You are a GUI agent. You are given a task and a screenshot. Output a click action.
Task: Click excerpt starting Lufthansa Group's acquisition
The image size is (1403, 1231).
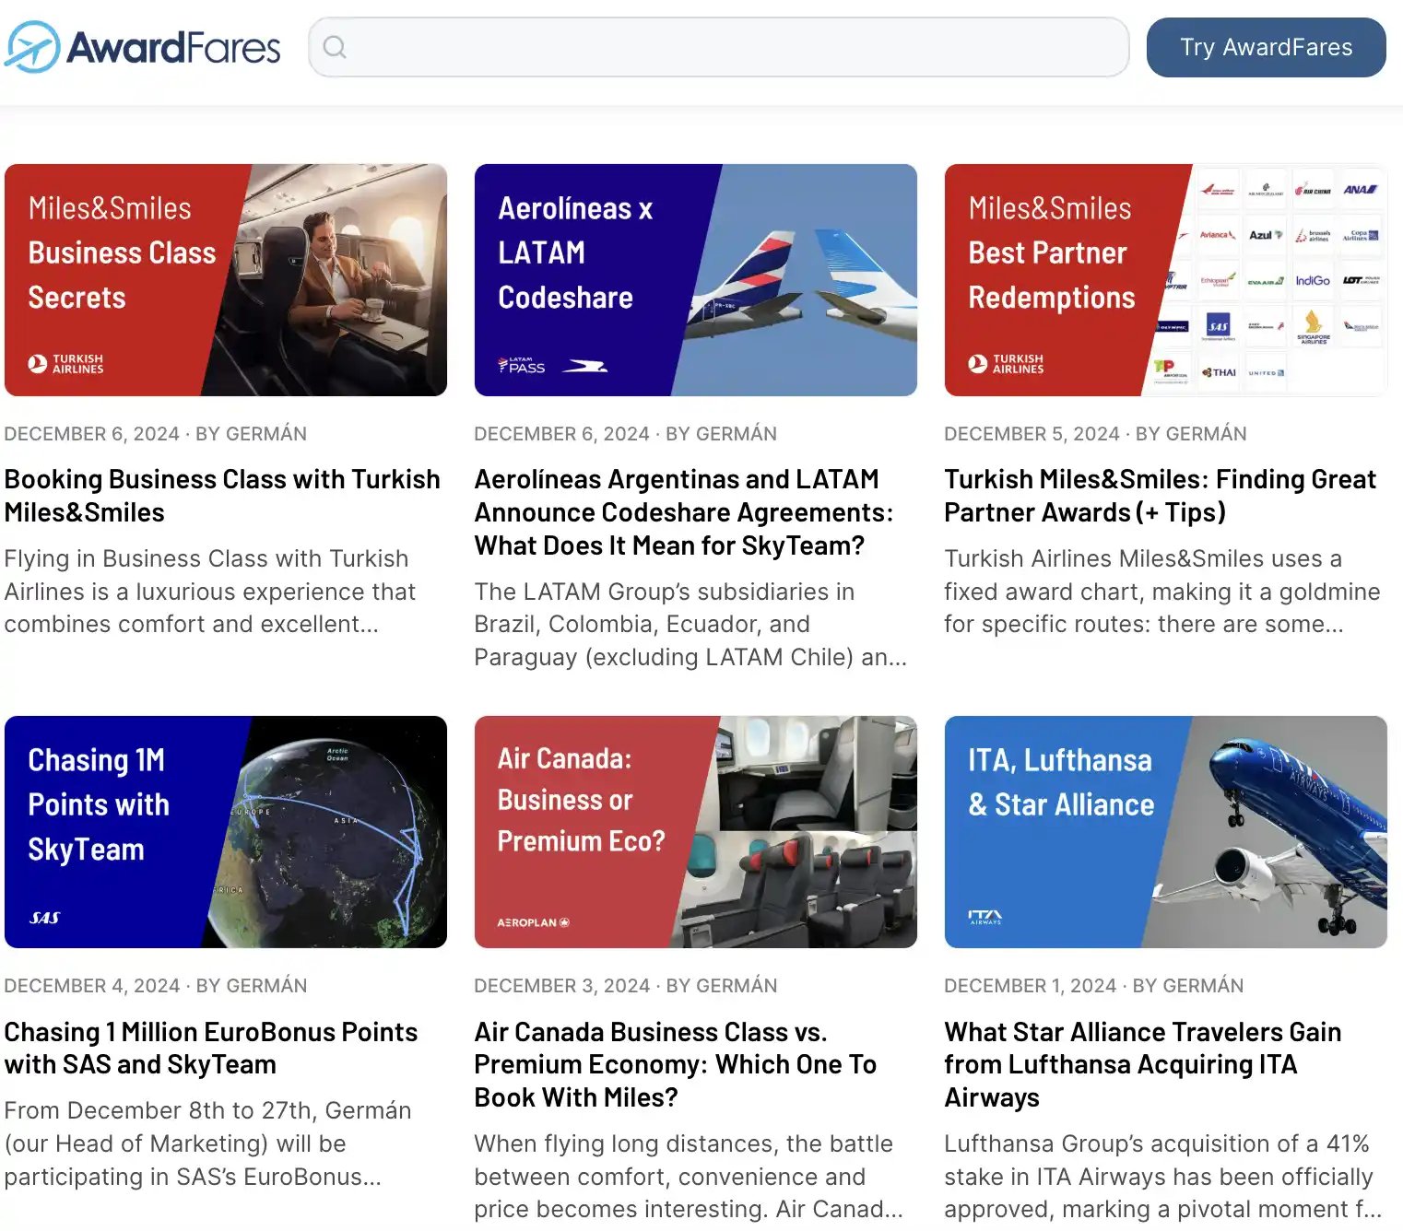point(1163,1177)
